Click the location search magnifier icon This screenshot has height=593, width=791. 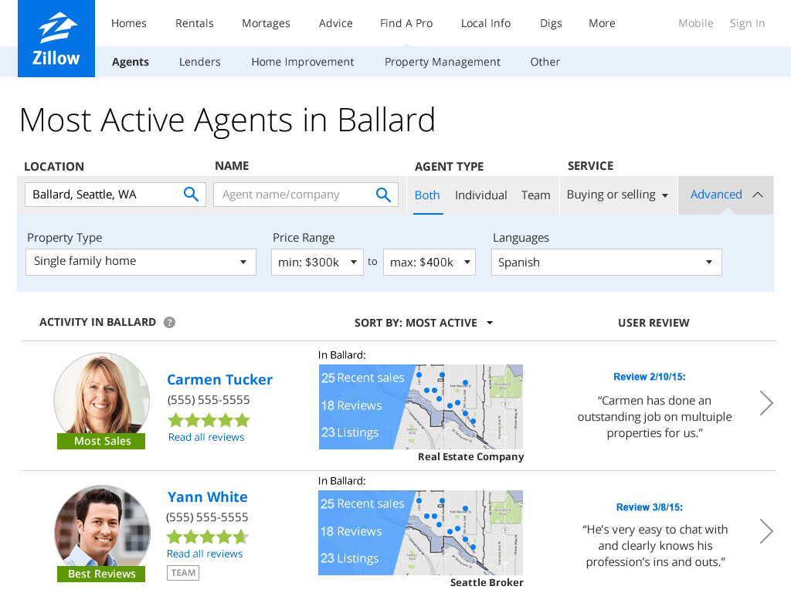click(192, 194)
